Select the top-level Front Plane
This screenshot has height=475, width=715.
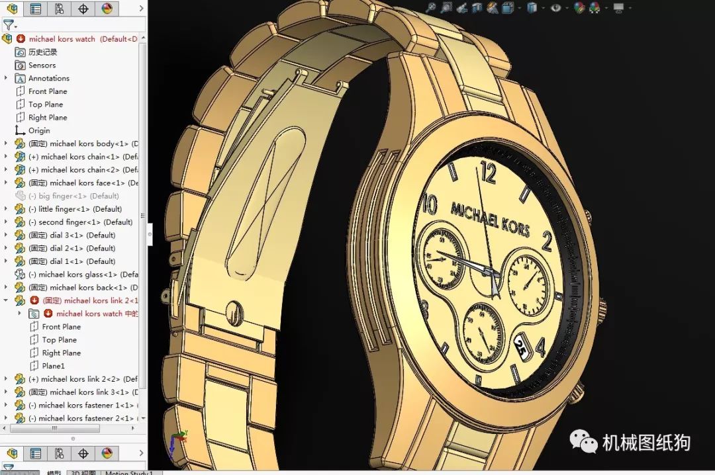pos(42,91)
